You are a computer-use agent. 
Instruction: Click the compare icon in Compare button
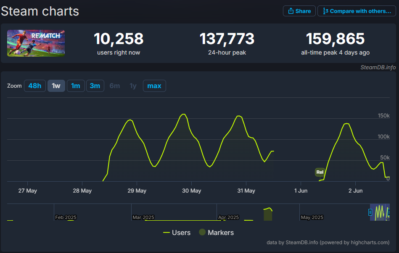point(325,11)
